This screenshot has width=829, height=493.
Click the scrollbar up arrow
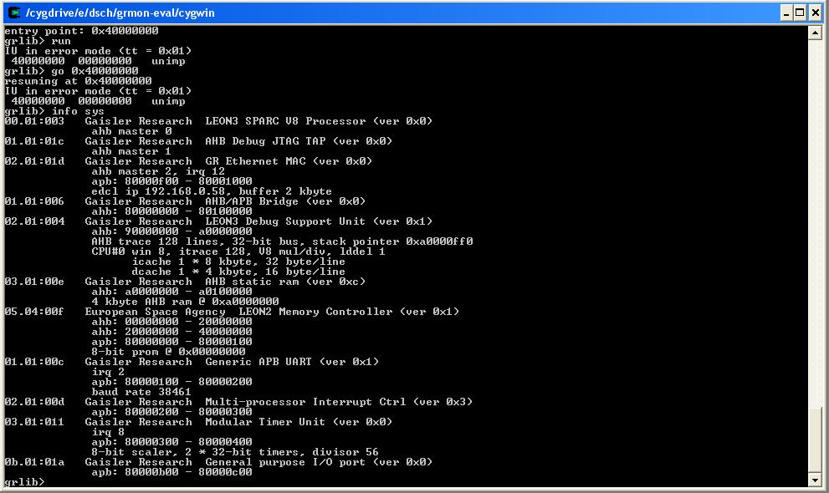(815, 33)
